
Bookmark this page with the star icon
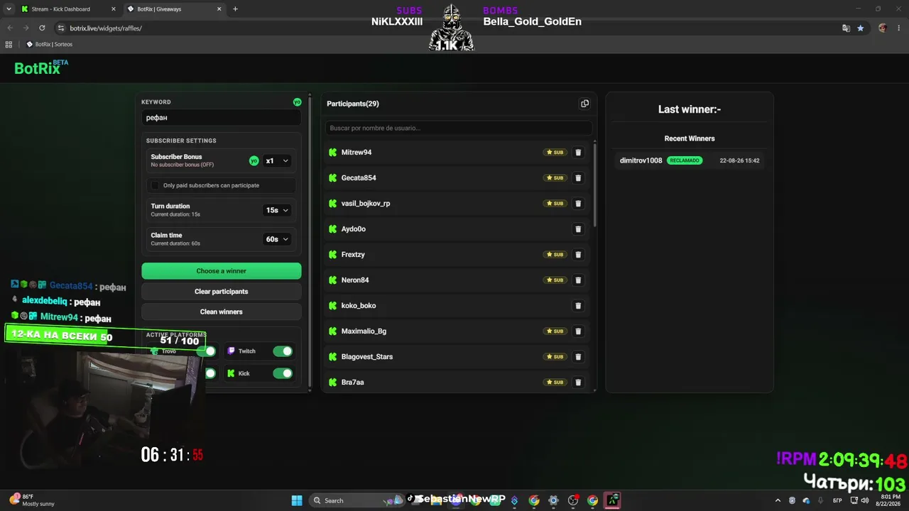861,28
